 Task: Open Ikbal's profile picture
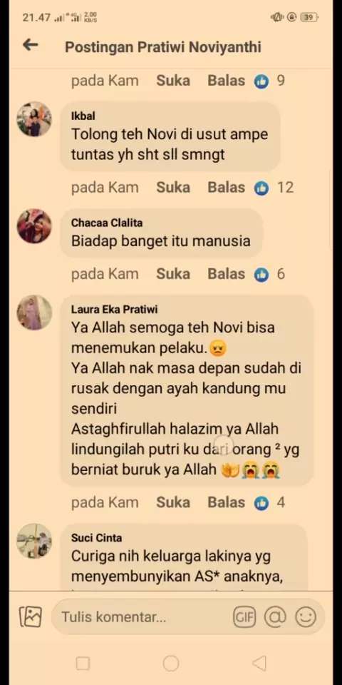[34, 119]
